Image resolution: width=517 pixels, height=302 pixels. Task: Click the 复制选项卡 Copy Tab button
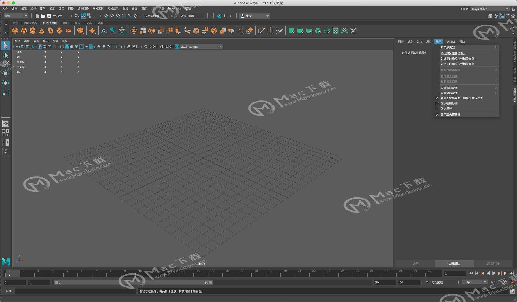click(493, 264)
